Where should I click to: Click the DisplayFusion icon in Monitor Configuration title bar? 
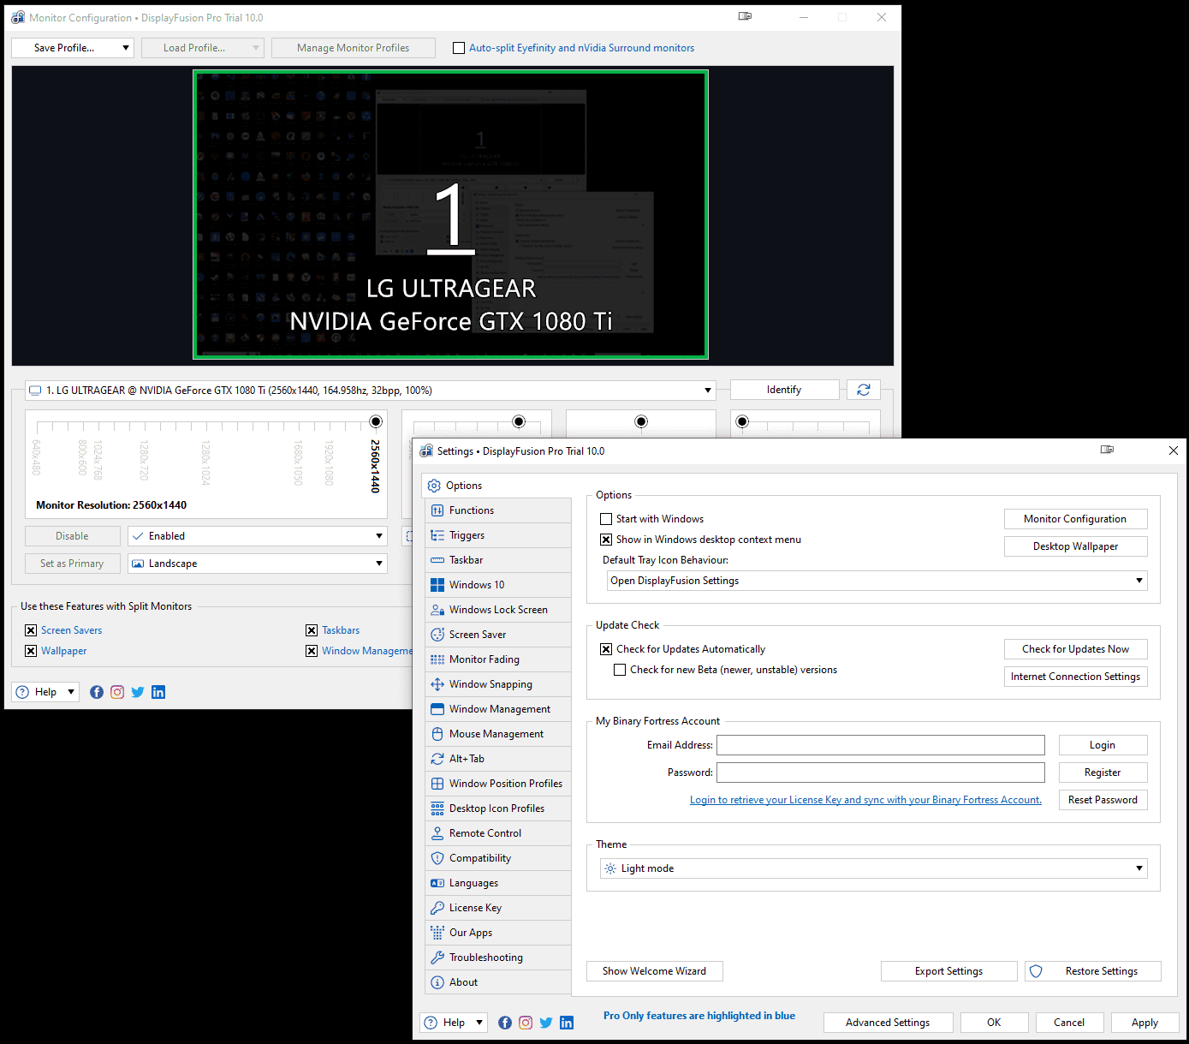(18, 17)
